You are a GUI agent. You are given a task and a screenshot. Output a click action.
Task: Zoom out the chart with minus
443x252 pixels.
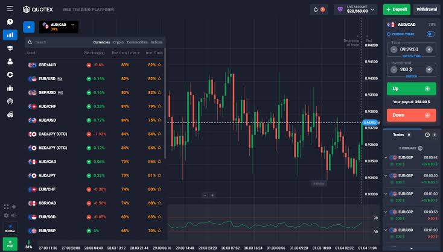coord(205,195)
